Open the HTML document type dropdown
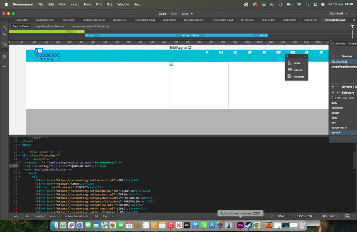The image size is (357, 232). click(x=284, y=216)
